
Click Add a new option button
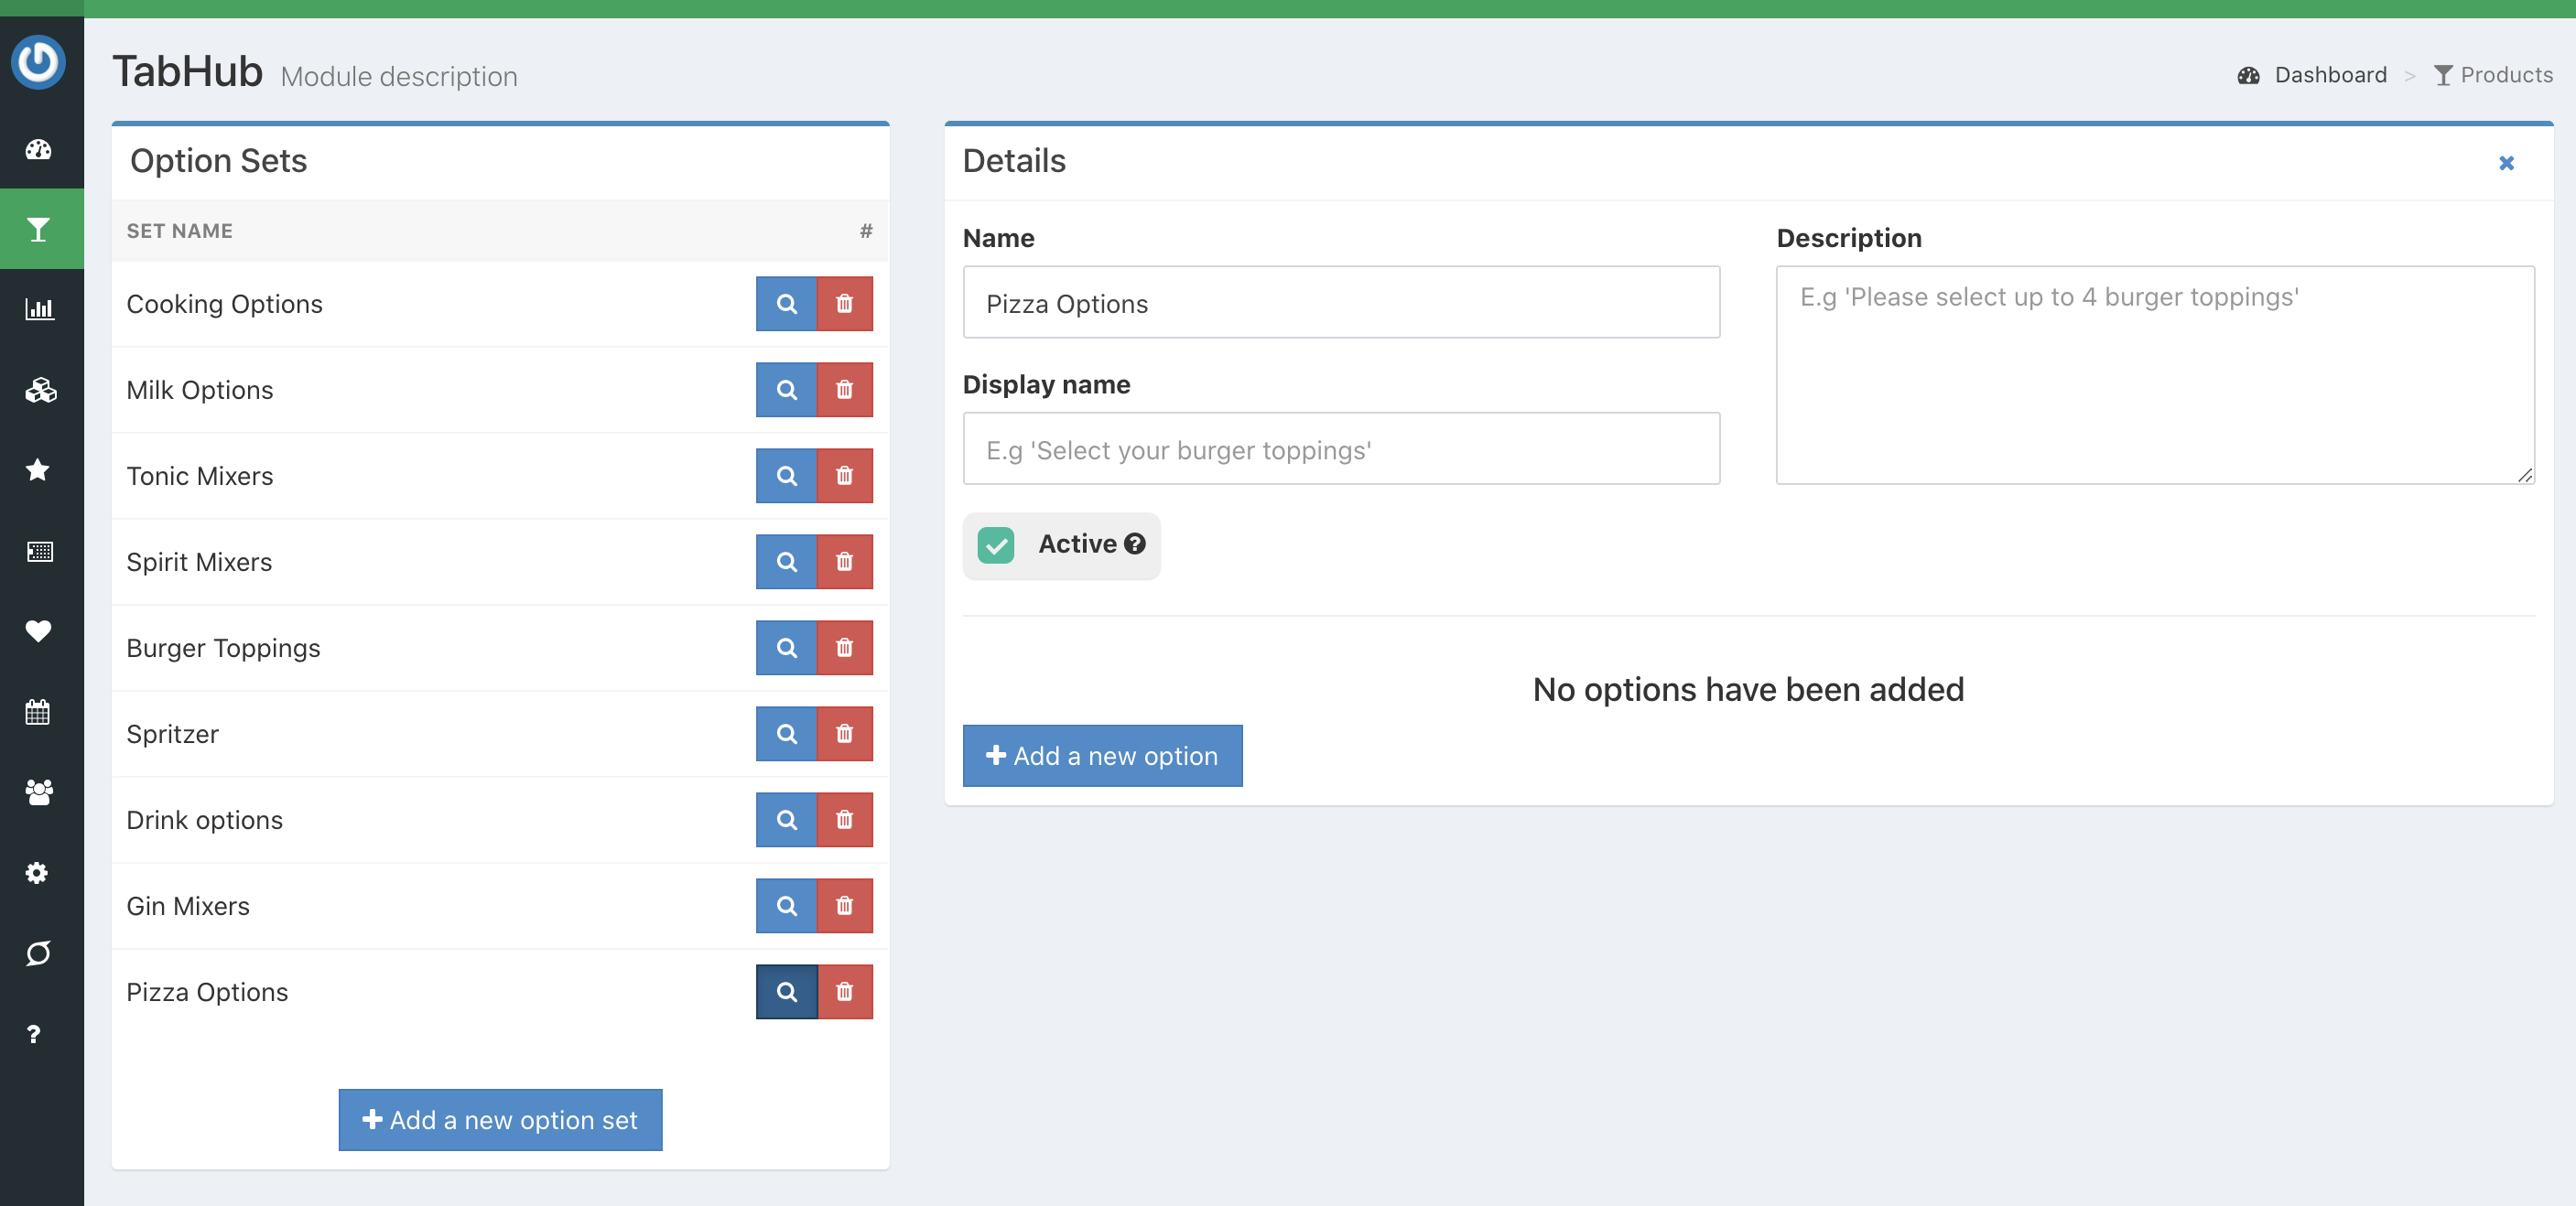coord(1102,756)
